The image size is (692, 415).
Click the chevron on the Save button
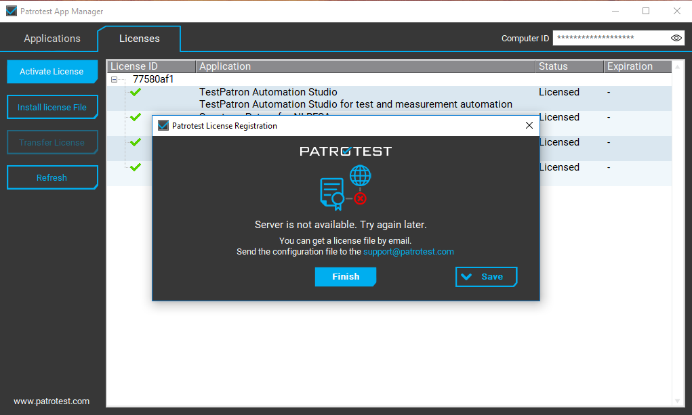[x=466, y=277]
